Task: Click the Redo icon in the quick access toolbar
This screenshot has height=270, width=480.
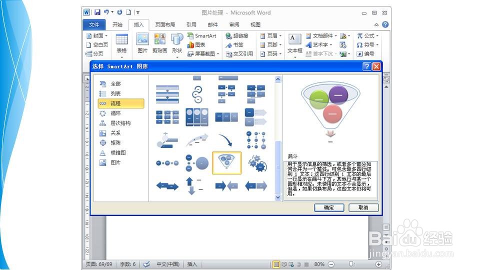Action: point(119,12)
